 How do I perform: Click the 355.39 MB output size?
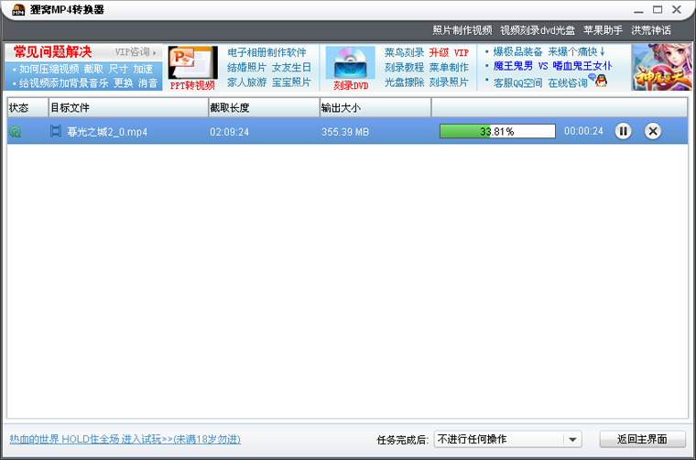pos(345,132)
